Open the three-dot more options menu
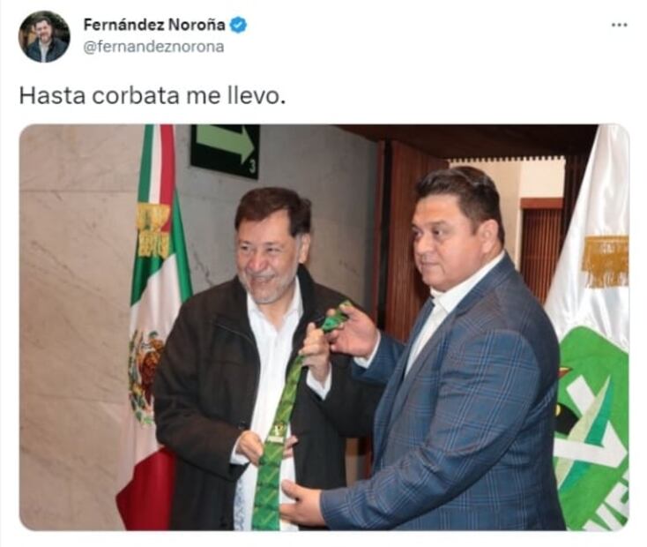The width and height of the screenshot is (647, 547). point(619,26)
